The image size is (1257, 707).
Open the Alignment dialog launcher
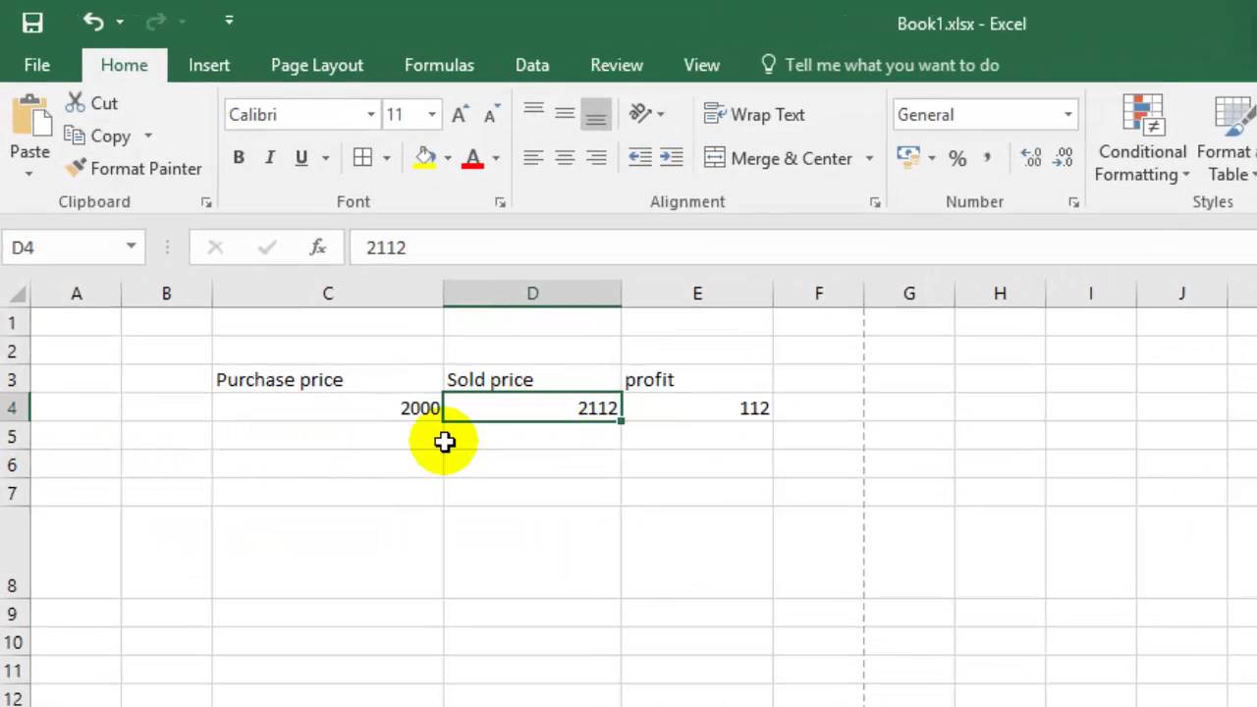(875, 202)
